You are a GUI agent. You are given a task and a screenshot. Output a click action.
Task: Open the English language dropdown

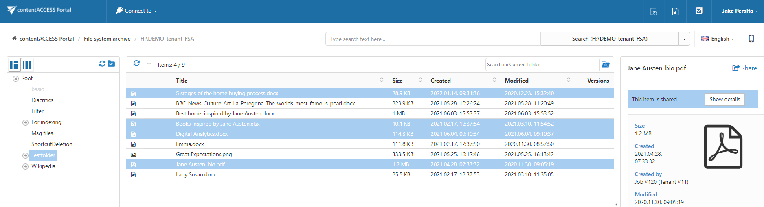click(x=718, y=39)
